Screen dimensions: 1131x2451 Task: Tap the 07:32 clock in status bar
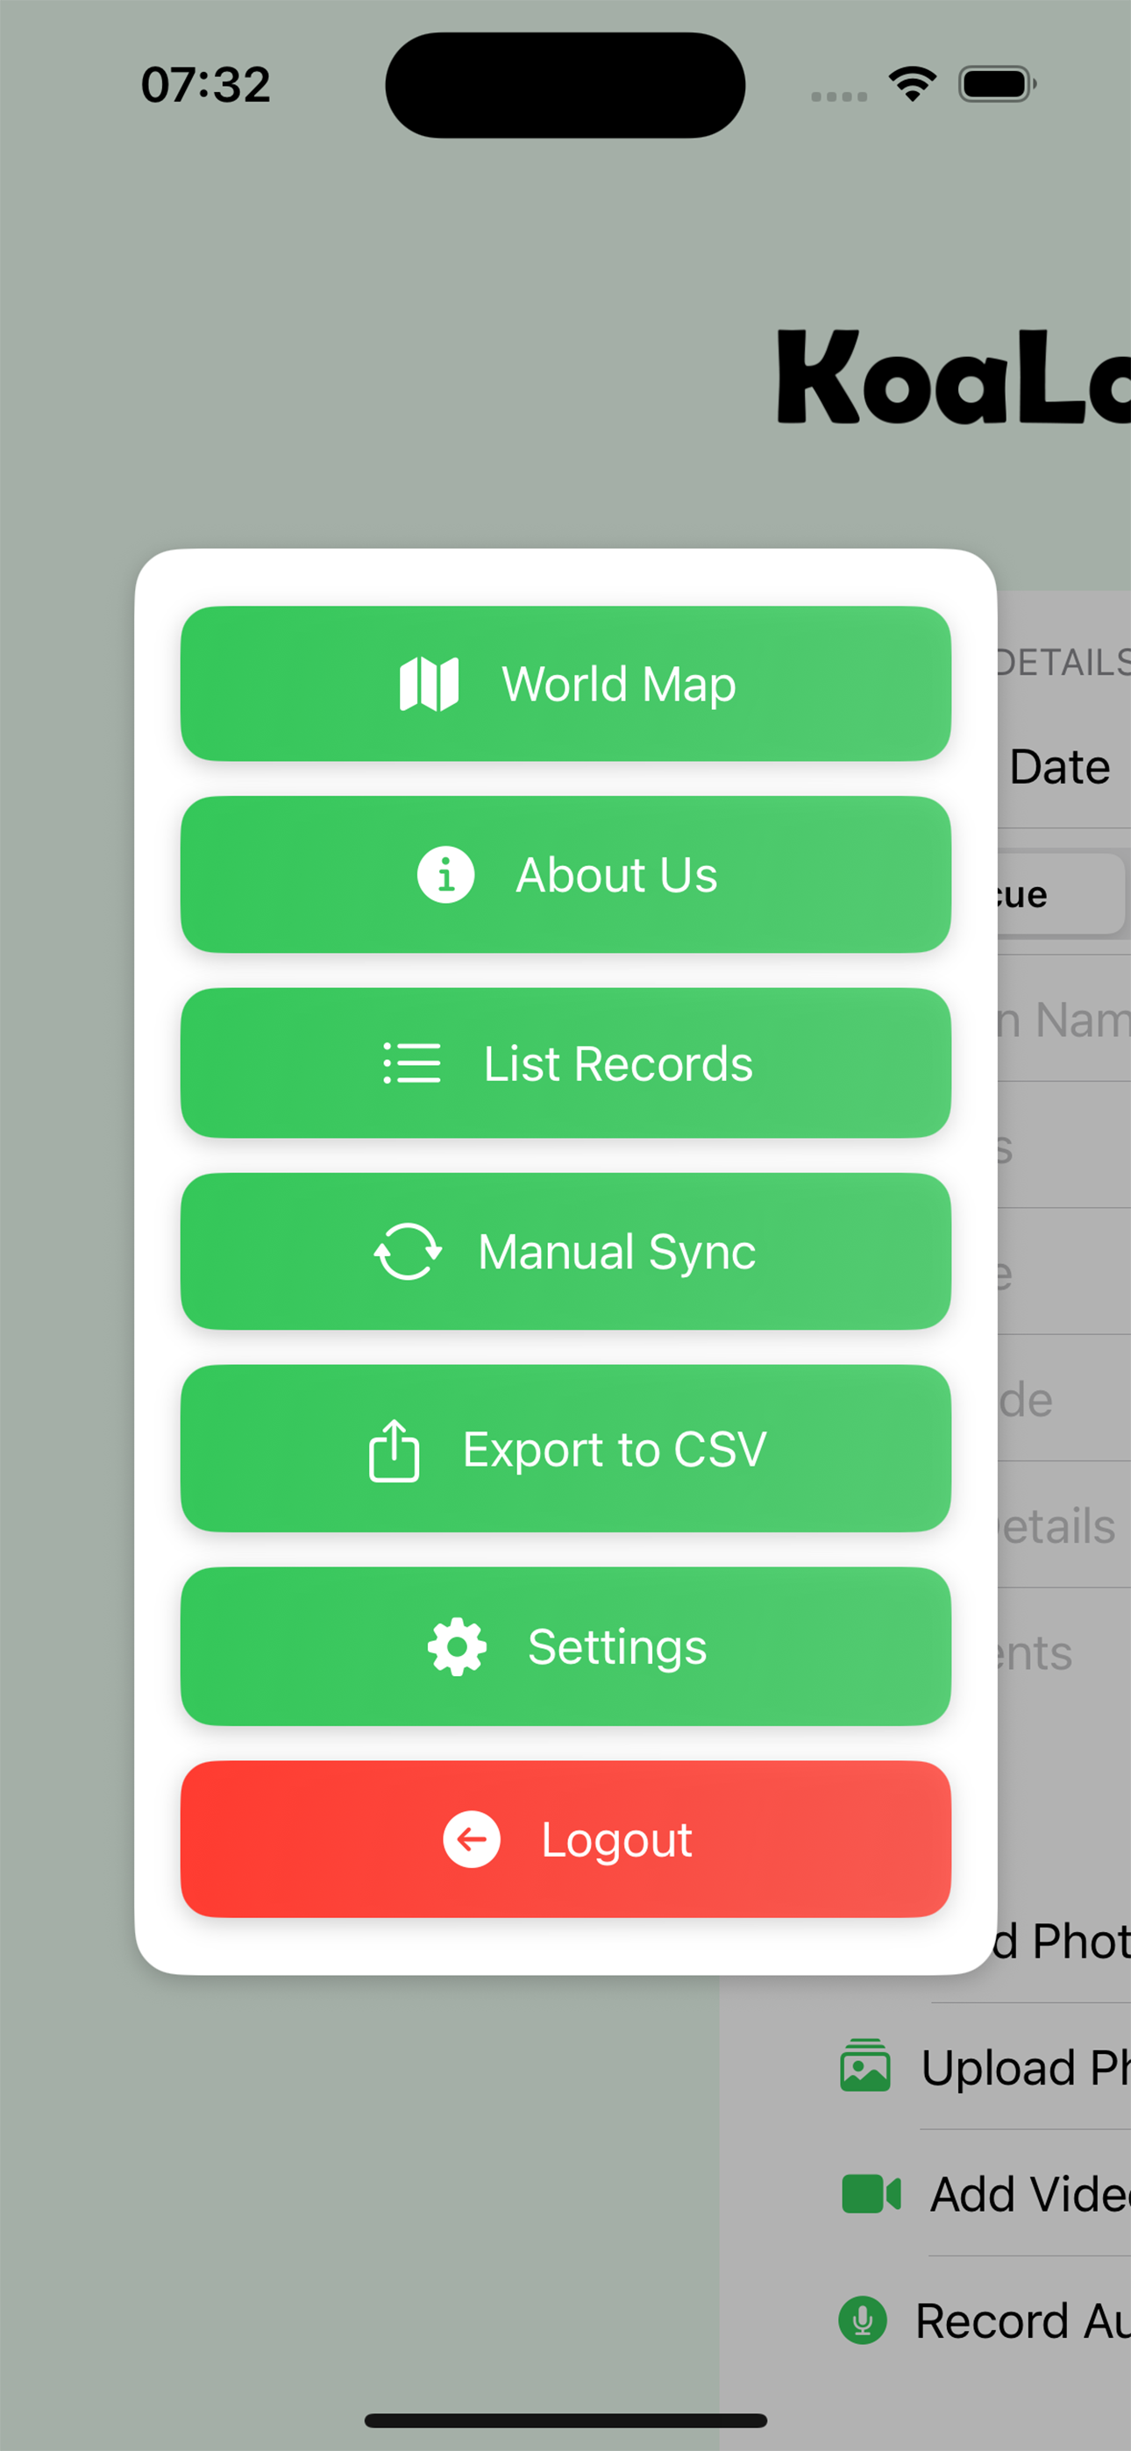pos(206,85)
